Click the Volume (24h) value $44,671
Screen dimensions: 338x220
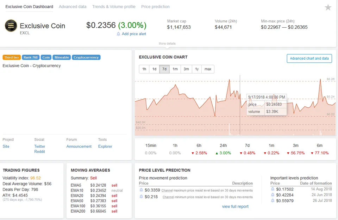(x=223, y=27)
